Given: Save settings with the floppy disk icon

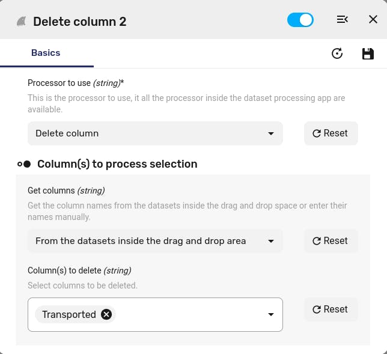Looking at the screenshot, I should pos(368,53).
